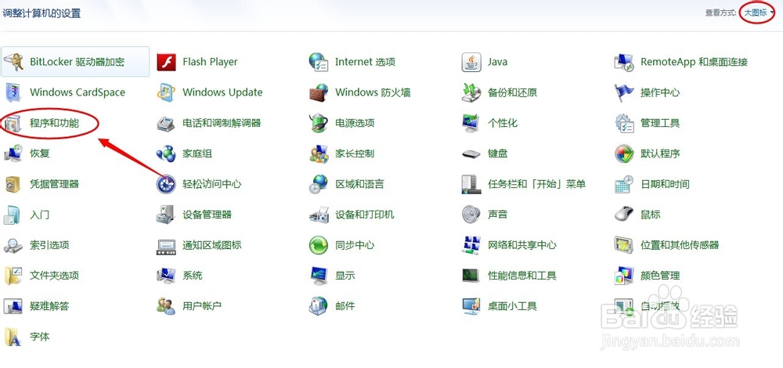Open the 键盘 keyboard icon
This screenshot has width=783, height=368.
tap(471, 153)
